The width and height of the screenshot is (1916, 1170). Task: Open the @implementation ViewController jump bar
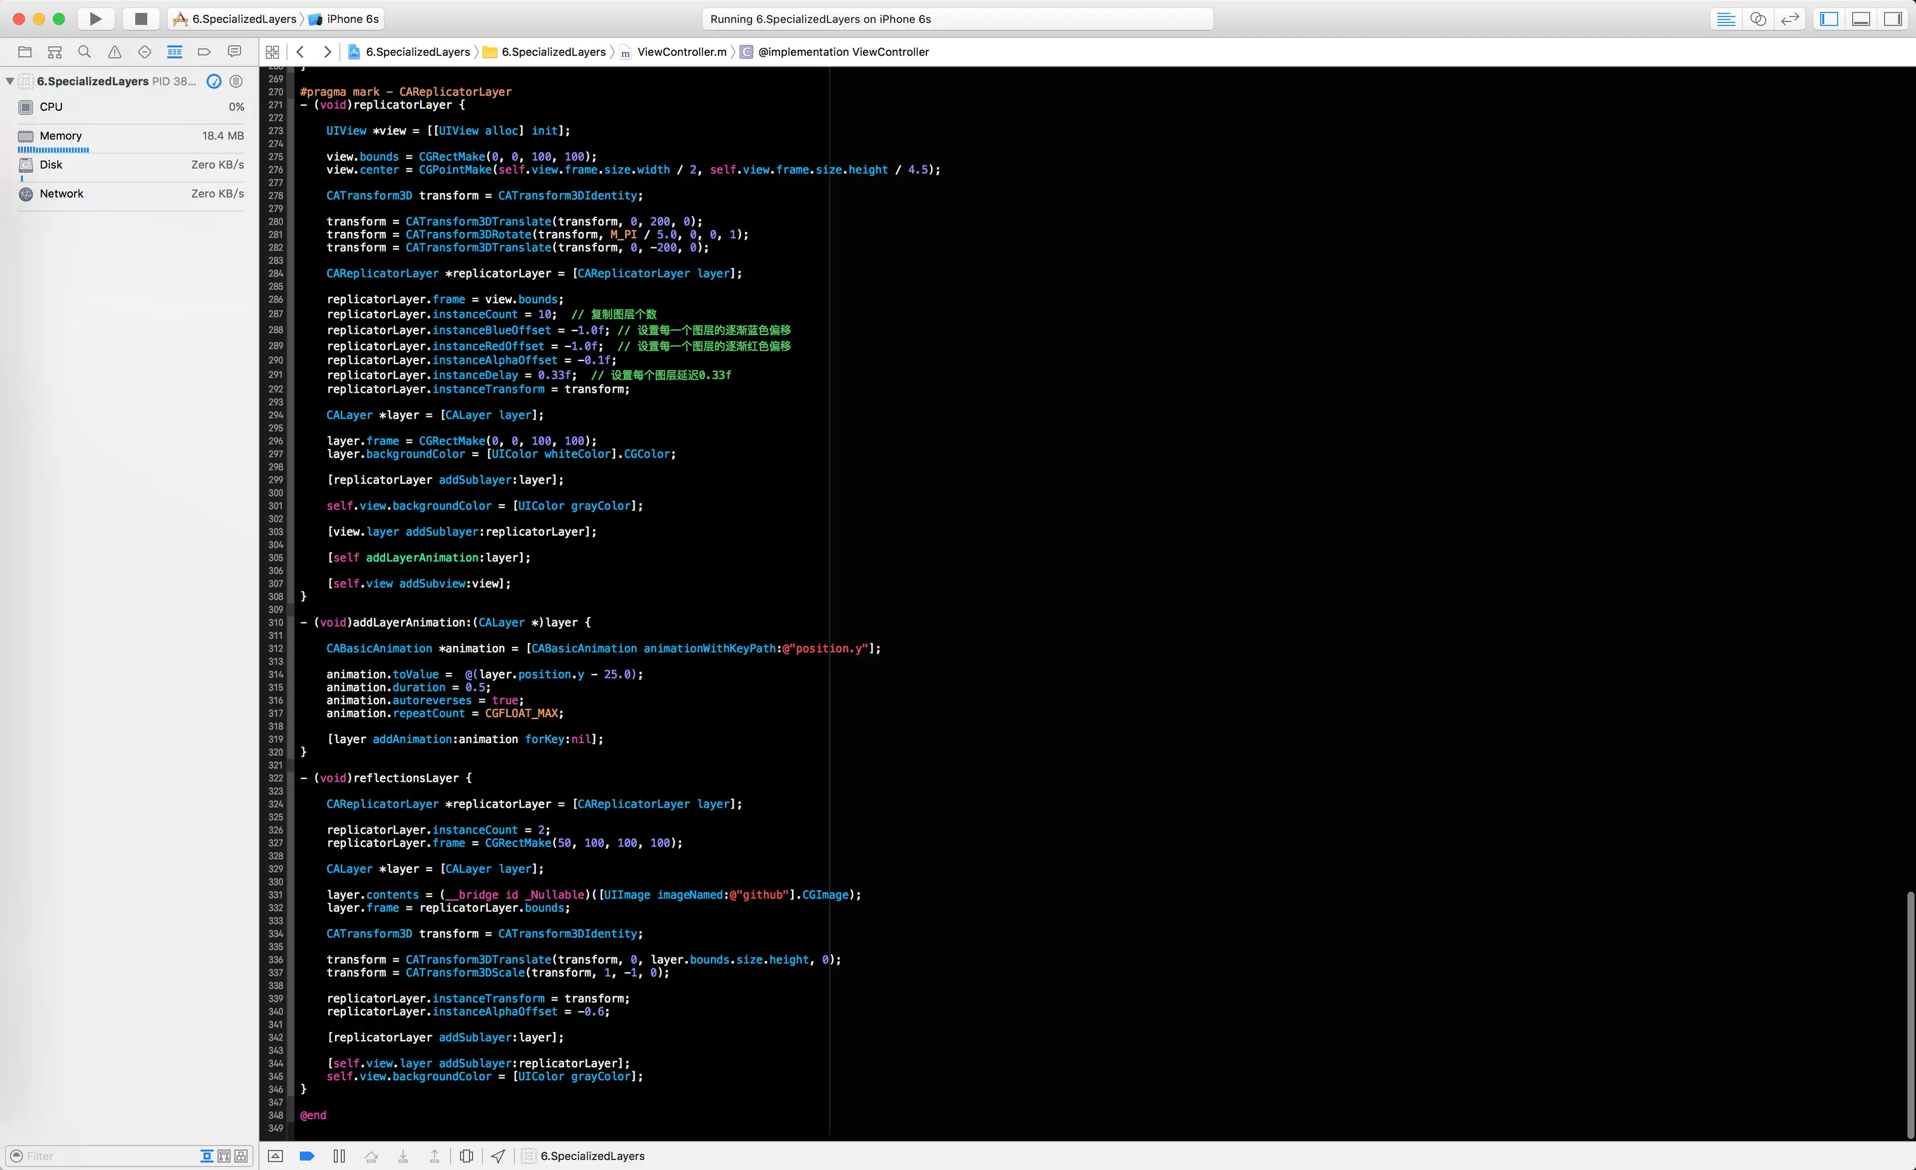pos(843,52)
